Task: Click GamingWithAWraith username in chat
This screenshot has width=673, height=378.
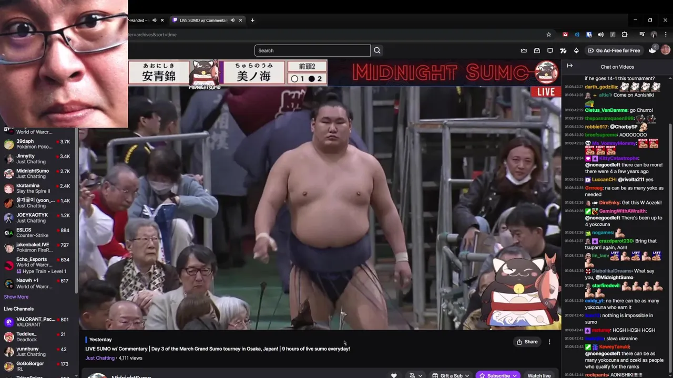Action: (x=623, y=211)
